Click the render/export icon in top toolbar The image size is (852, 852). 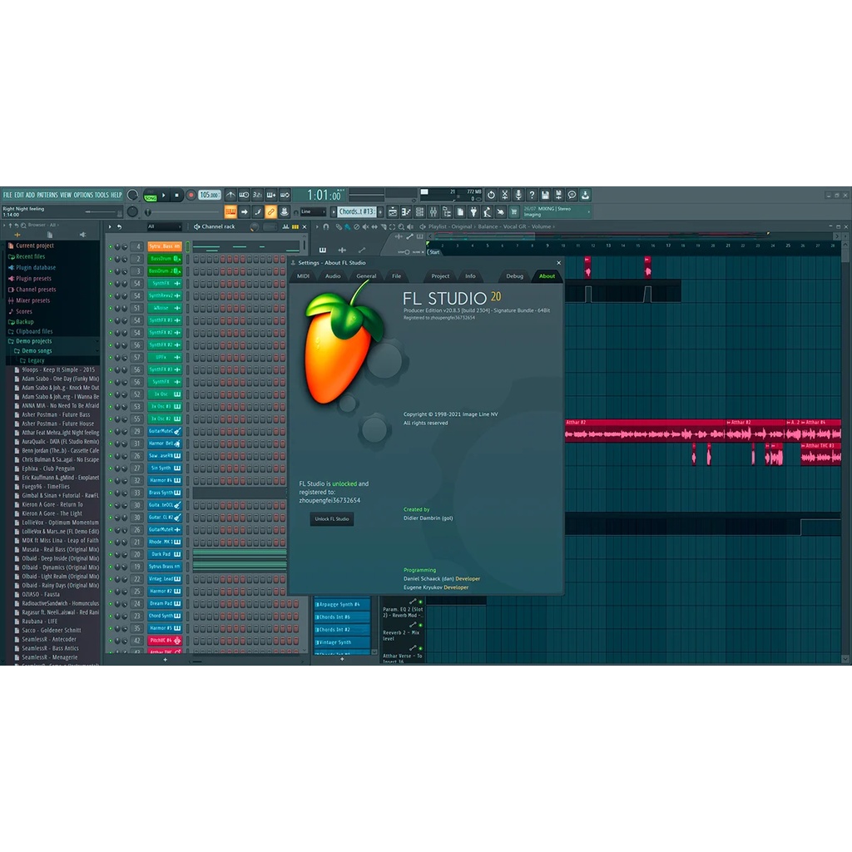point(558,195)
